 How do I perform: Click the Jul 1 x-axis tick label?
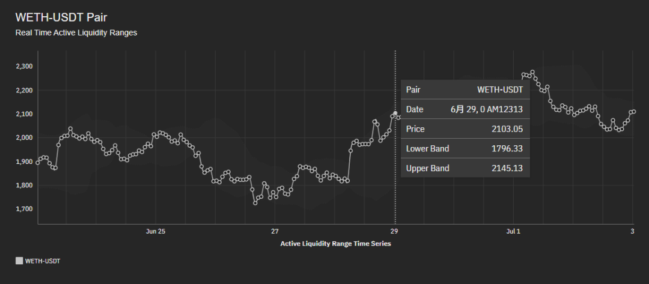tap(513, 232)
